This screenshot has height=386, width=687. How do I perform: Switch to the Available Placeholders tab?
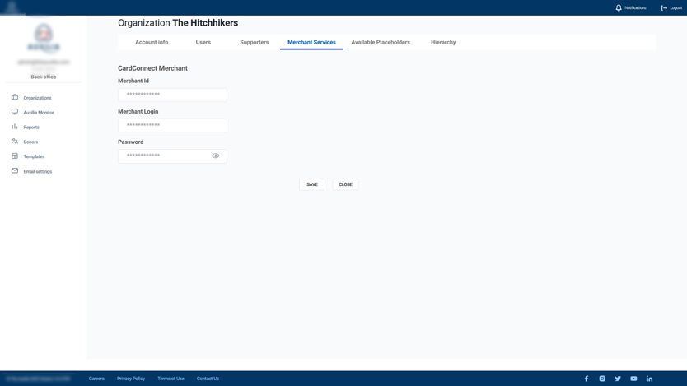[381, 42]
